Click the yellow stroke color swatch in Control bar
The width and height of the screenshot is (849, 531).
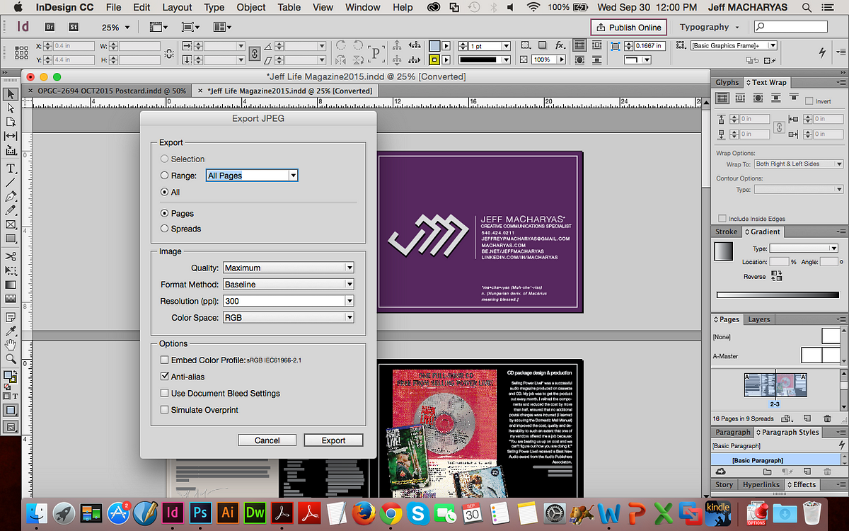click(x=434, y=60)
